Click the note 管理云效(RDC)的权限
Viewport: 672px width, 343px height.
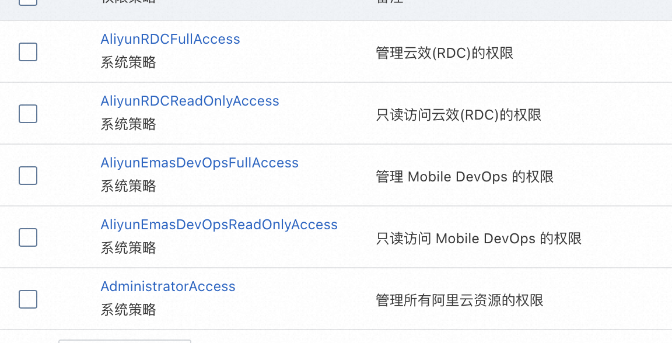pyautogui.click(x=444, y=53)
